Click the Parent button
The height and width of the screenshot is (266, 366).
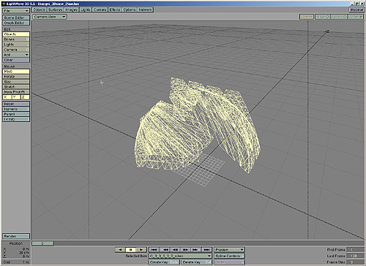(x=16, y=114)
